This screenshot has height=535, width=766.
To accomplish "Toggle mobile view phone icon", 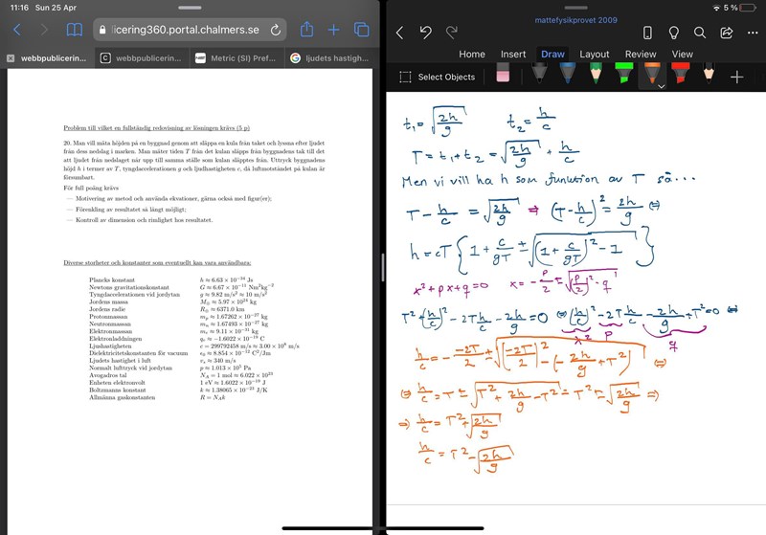I will (647, 33).
